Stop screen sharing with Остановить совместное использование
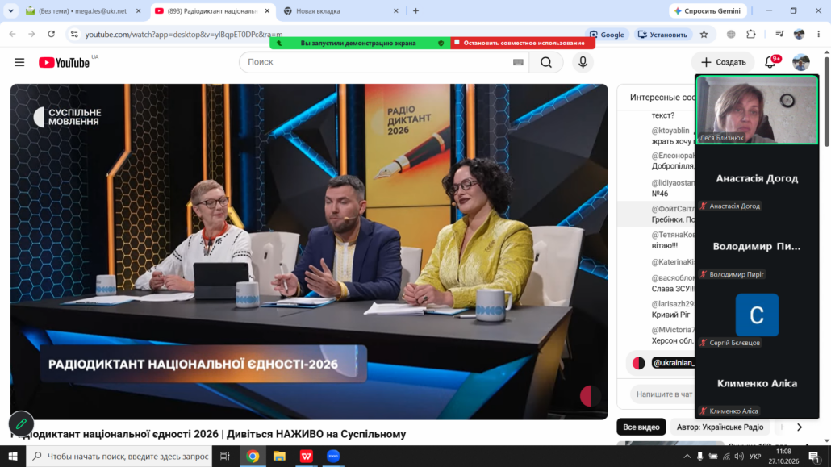This screenshot has width=831, height=467. [x=523, y=43]
